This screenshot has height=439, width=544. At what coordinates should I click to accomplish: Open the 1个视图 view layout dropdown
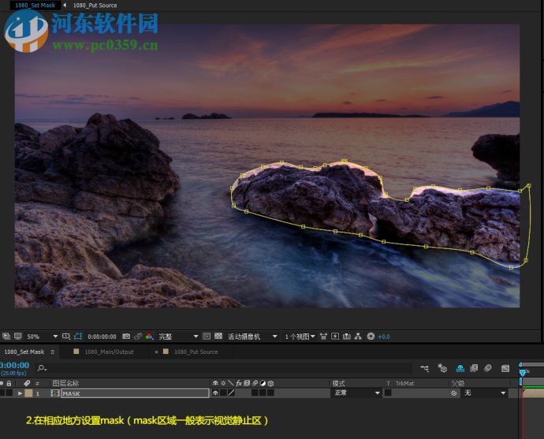tap(300, 337)
